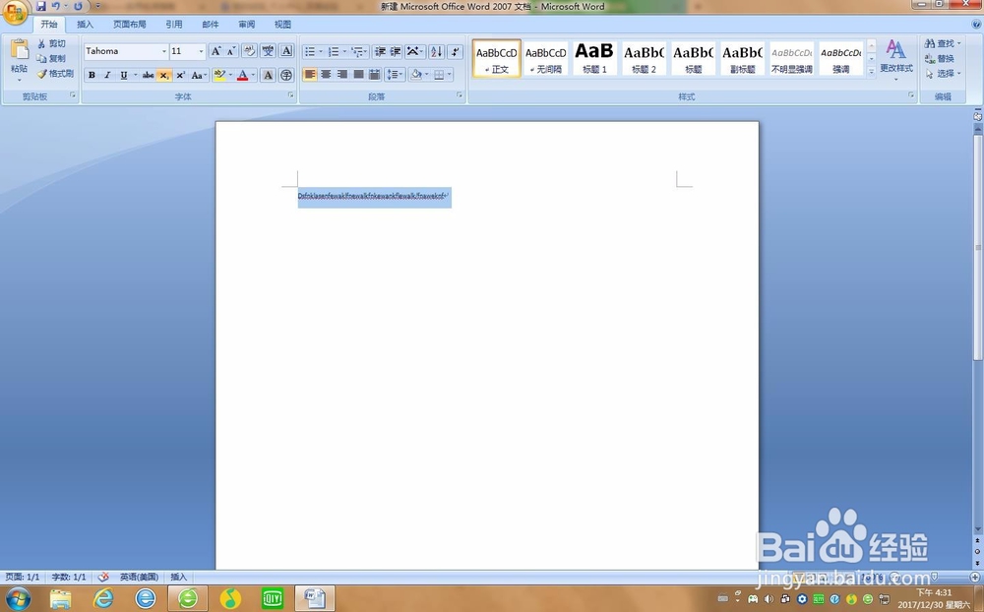This screenshot has width=984, height=612.
Task: Switch to the 邮件 tab
Action: pos(211,25)
